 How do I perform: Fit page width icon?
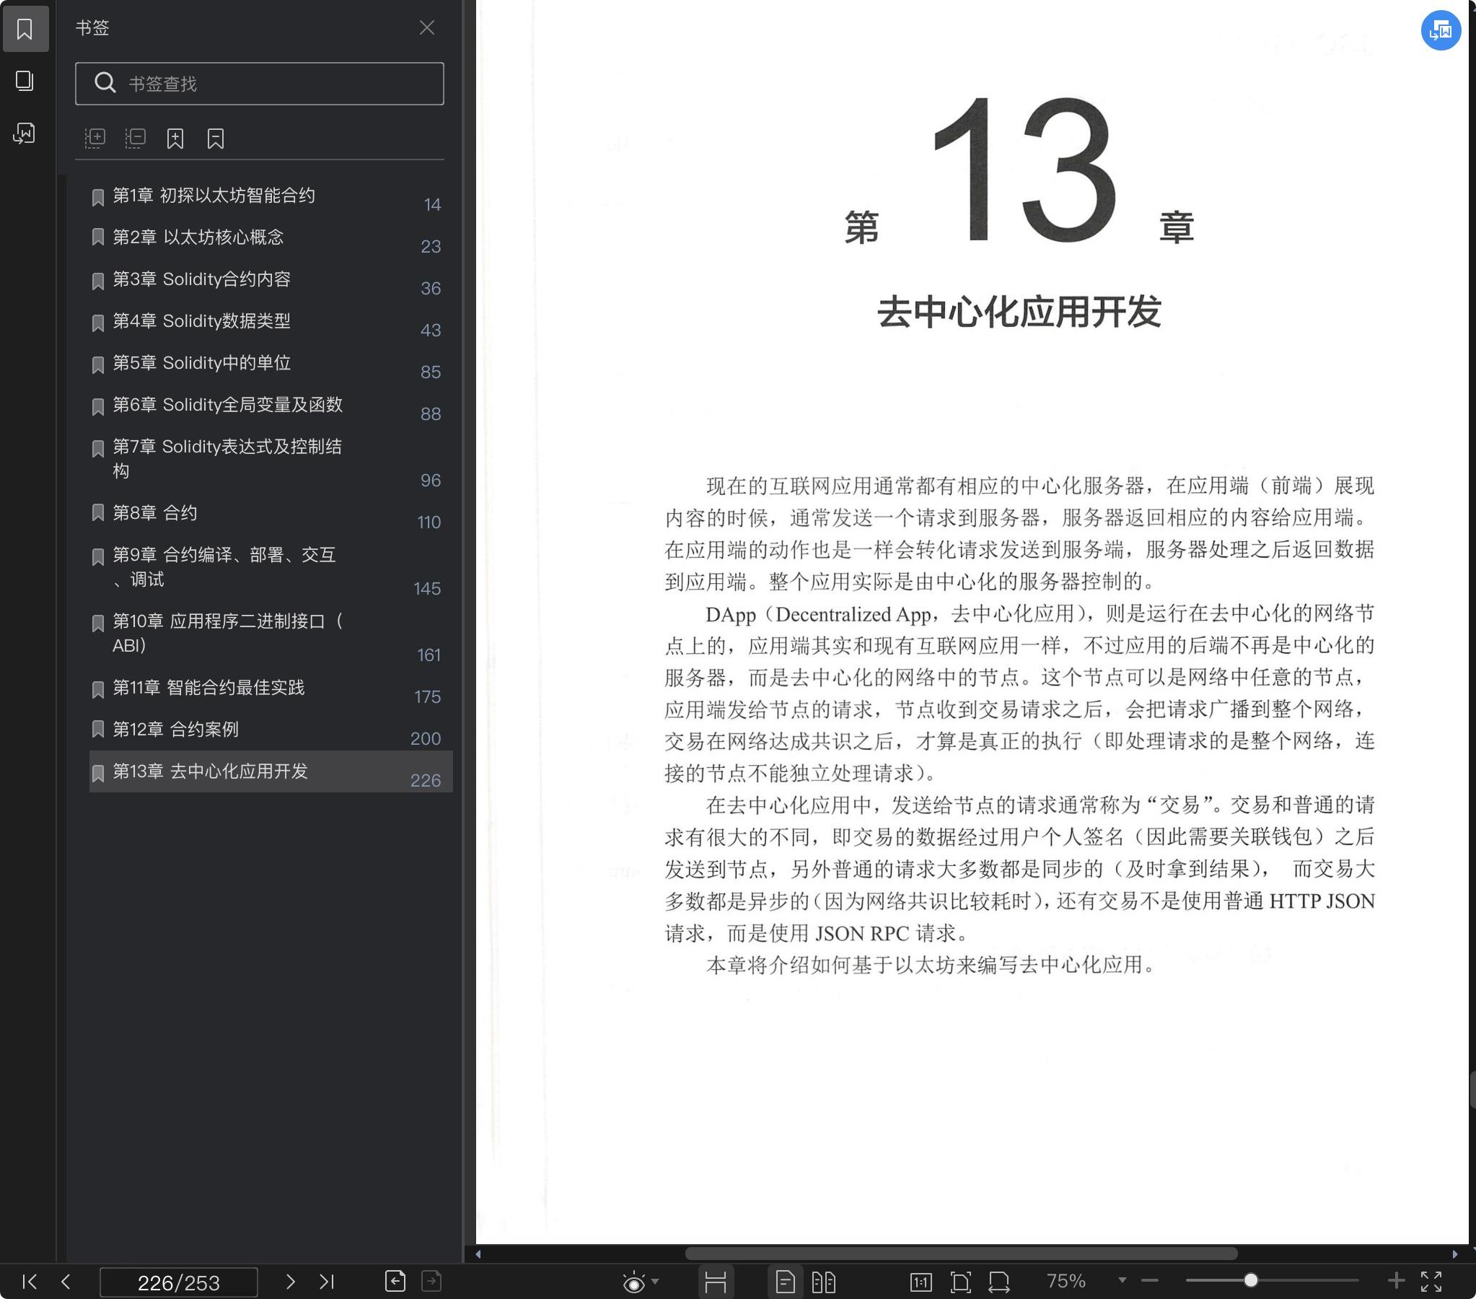[998, 1282]
